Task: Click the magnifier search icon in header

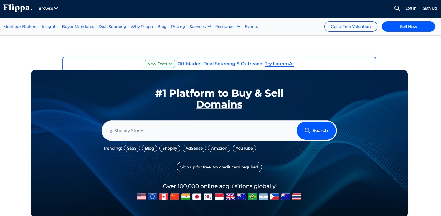Action: coord(397,8)
